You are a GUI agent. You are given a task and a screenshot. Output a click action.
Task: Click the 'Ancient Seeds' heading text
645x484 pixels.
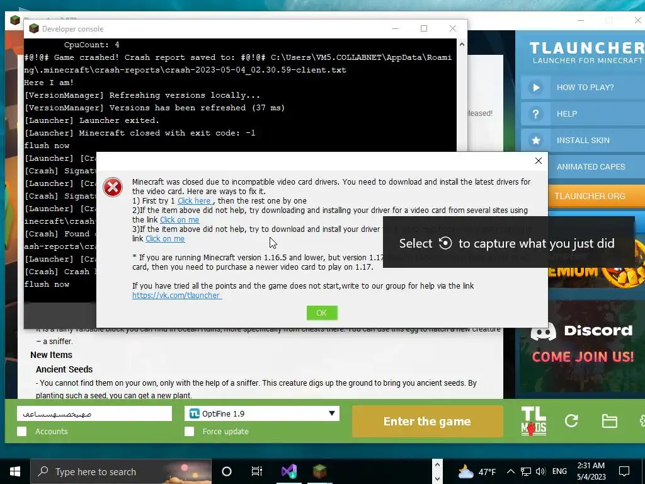click(64, 369)
